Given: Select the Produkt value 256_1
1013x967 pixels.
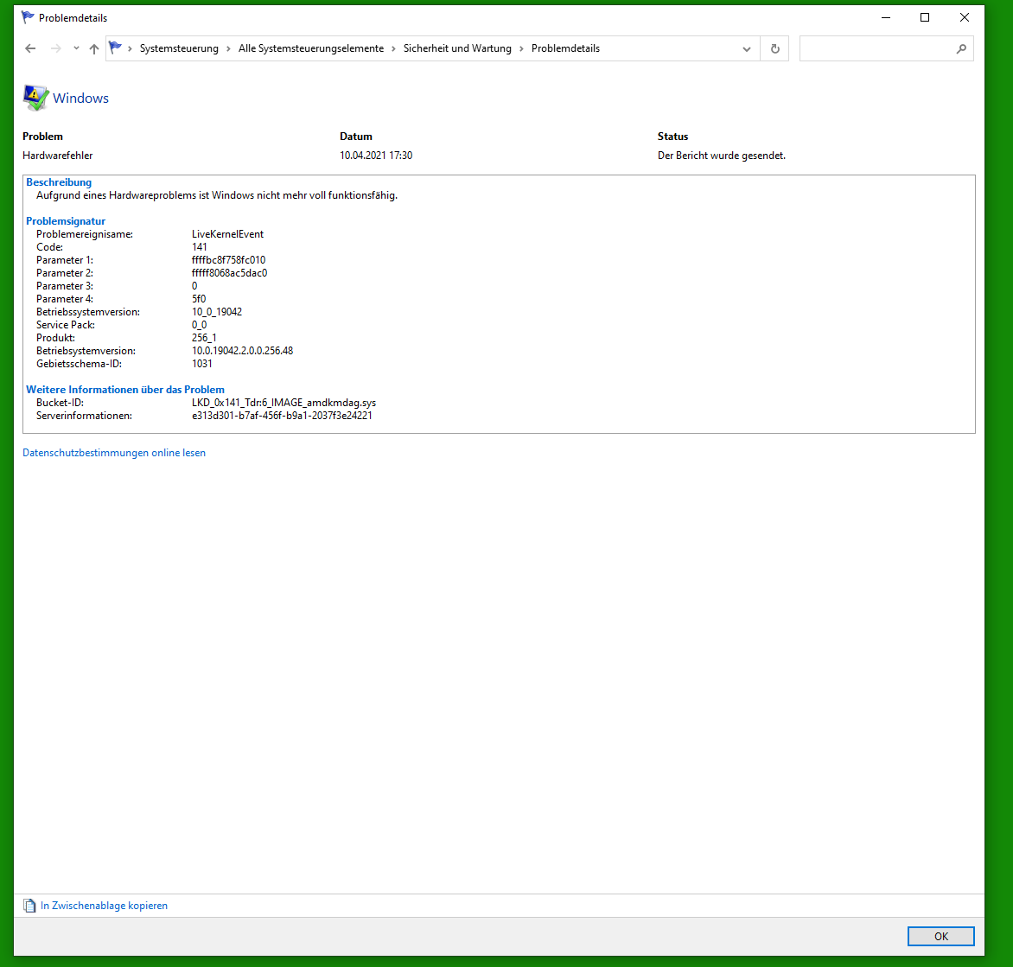Looking at the screenshot, I should (204, 337).
